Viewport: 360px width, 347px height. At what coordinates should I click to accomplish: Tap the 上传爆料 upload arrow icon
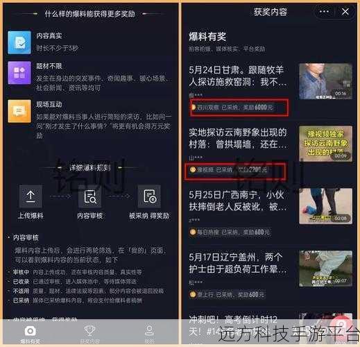[31, 196]
